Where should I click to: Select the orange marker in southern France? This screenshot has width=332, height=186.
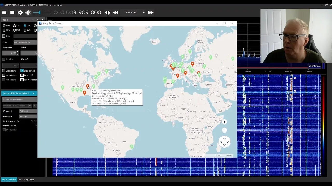click(x=178, y=76)
